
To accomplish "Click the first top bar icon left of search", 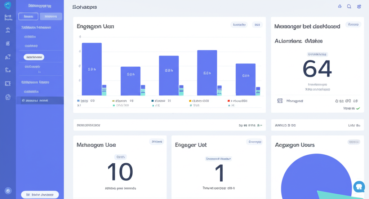I will pyautogui.click(x=339, y=6).
